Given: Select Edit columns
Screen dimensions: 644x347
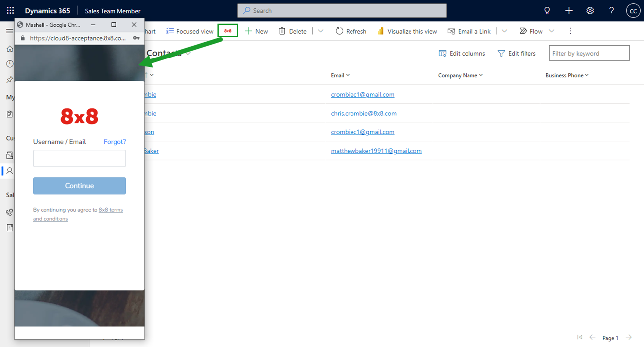Looking at the screenshot, I should point(462,53).
